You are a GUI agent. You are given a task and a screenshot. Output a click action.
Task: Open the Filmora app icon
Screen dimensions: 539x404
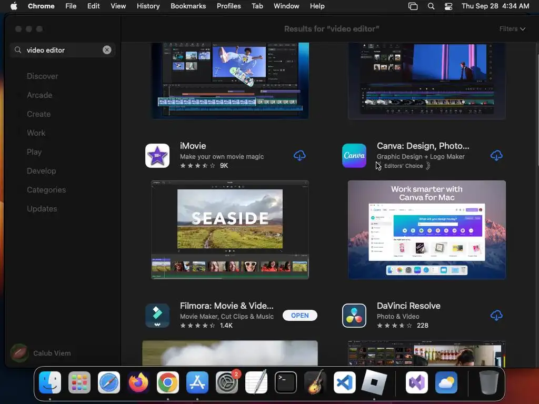coord(157,316)
